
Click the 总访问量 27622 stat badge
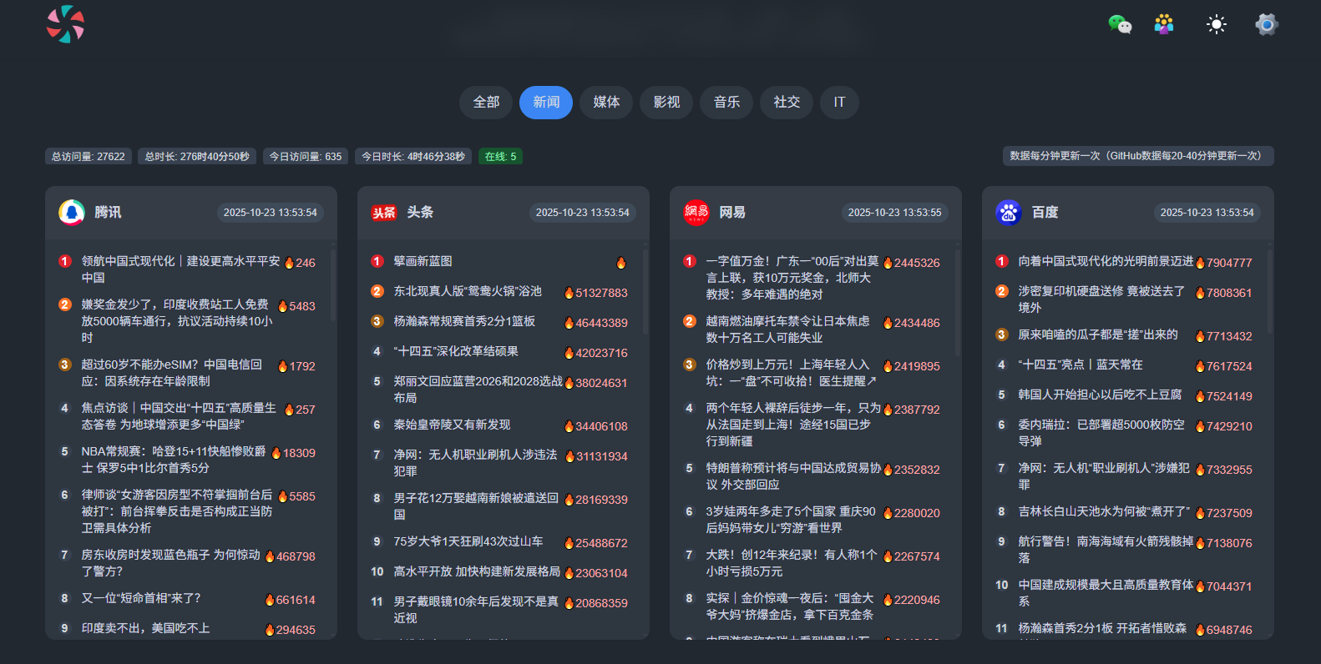[x=89, y=157]
